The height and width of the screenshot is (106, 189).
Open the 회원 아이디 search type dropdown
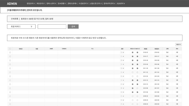click(x=21, y=27)
